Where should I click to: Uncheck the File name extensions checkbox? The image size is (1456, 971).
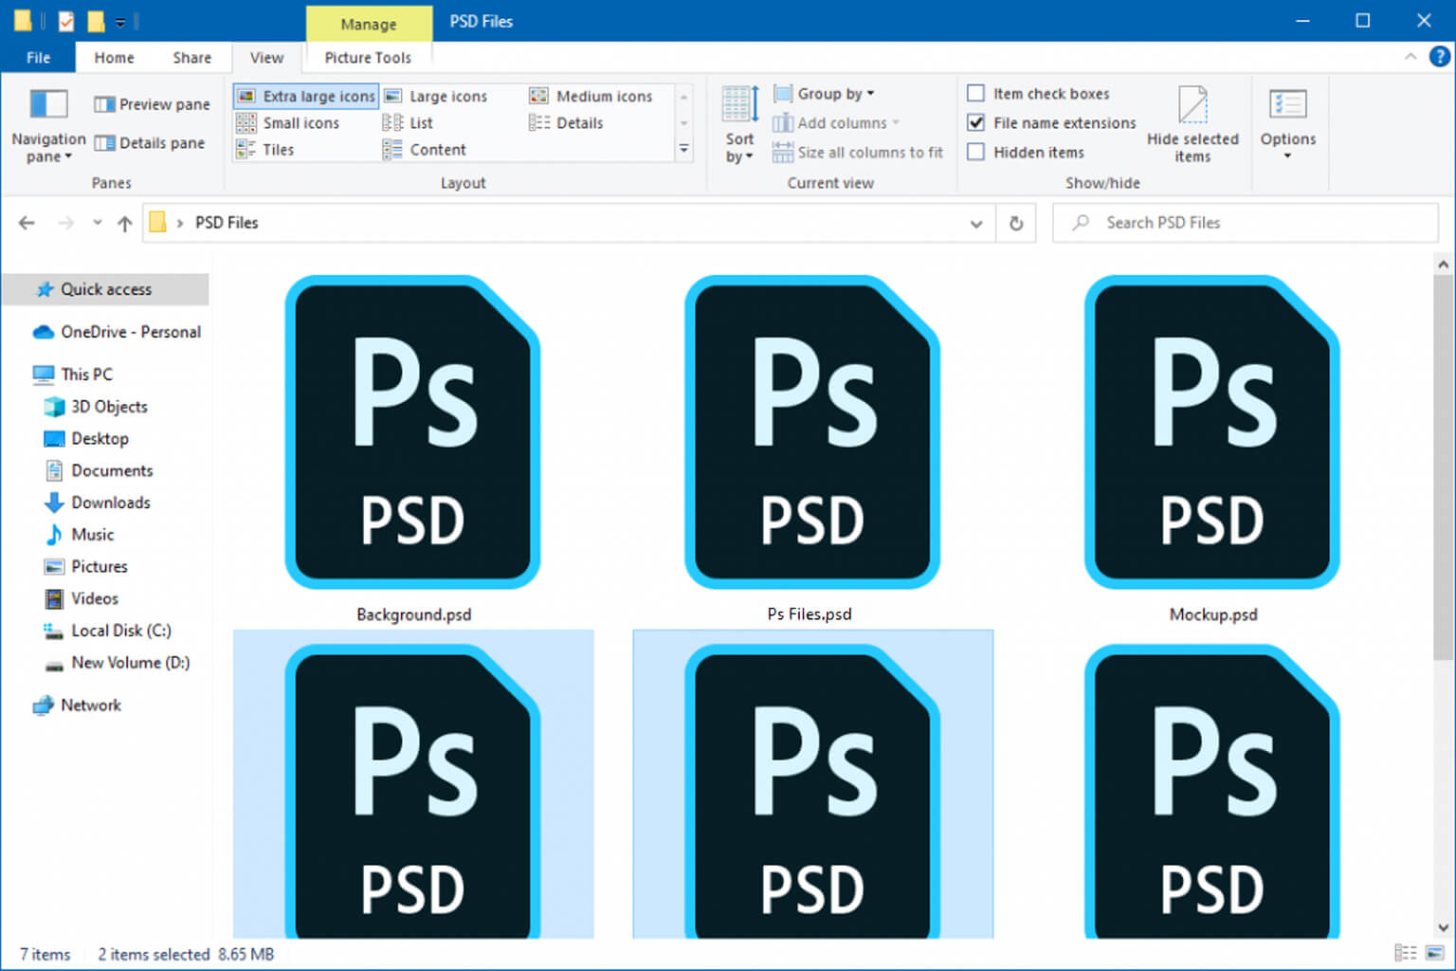pyautogui.click(x=976, y=122)
